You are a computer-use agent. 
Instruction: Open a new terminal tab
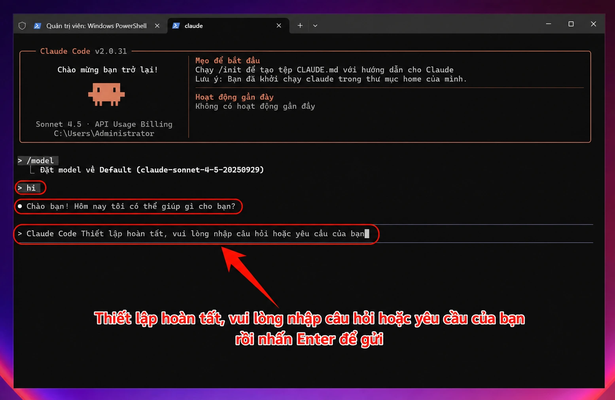[300, 26]
